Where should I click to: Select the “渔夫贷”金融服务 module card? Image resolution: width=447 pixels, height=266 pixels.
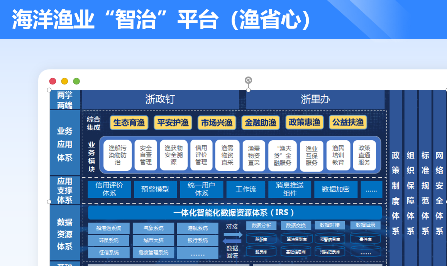click(283, 156)
